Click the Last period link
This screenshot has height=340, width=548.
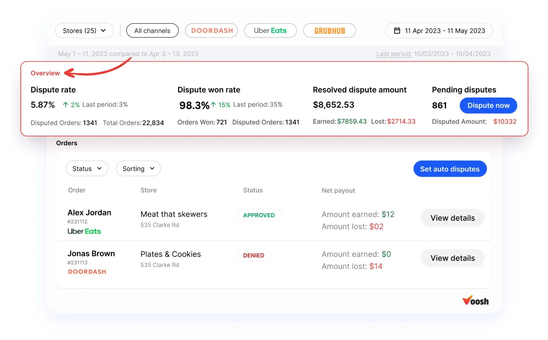pos(394,54)
